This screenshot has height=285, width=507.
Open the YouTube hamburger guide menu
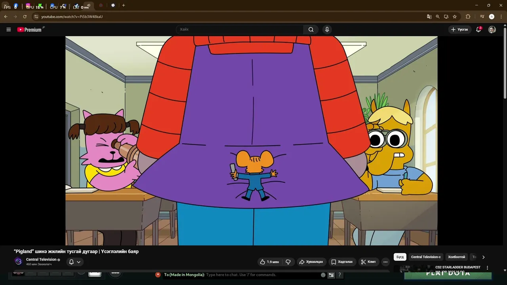pyautogui.click(x=8, y=29)
